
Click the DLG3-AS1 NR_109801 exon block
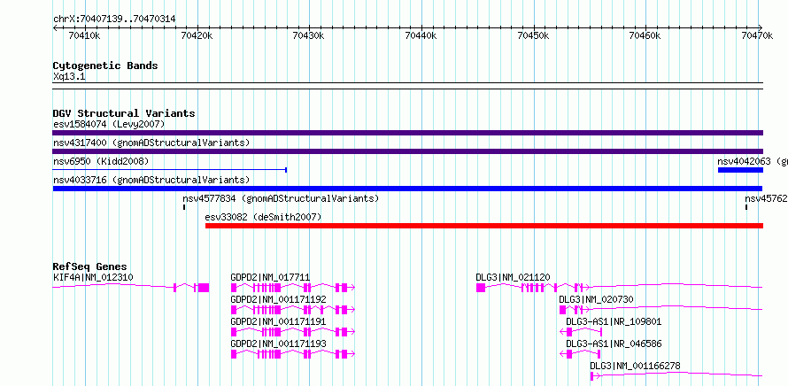(569, 332)
